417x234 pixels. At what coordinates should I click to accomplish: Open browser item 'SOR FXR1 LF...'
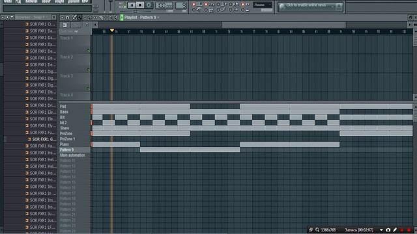click(x=41, y=227)
